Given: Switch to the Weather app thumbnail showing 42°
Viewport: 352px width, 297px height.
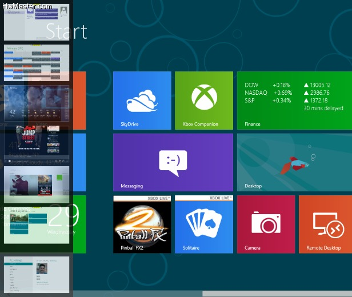Looking at the screenshot, I should (37, 103).
